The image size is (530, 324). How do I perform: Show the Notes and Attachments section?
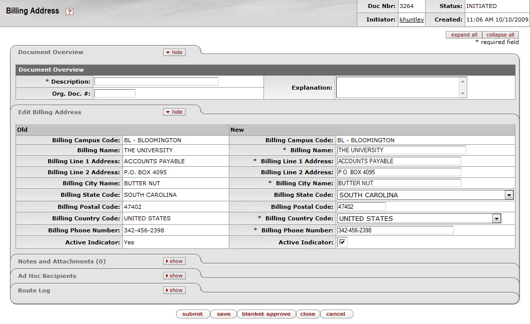click(x=174, y=261)
